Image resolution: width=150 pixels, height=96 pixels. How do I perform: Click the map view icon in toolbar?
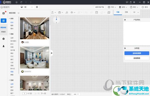pyautogui.click(x=109, y=12)
